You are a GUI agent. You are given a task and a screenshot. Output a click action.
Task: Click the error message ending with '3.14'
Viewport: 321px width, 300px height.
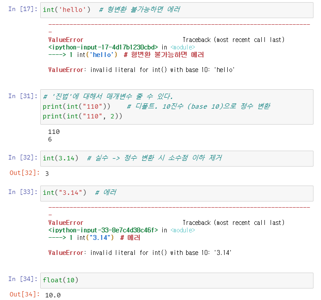140,253
